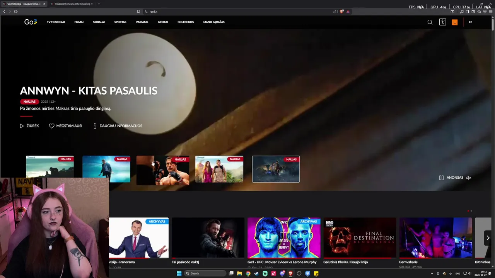
Task: Click Žiūrėk play button
Action: [29, 126]
